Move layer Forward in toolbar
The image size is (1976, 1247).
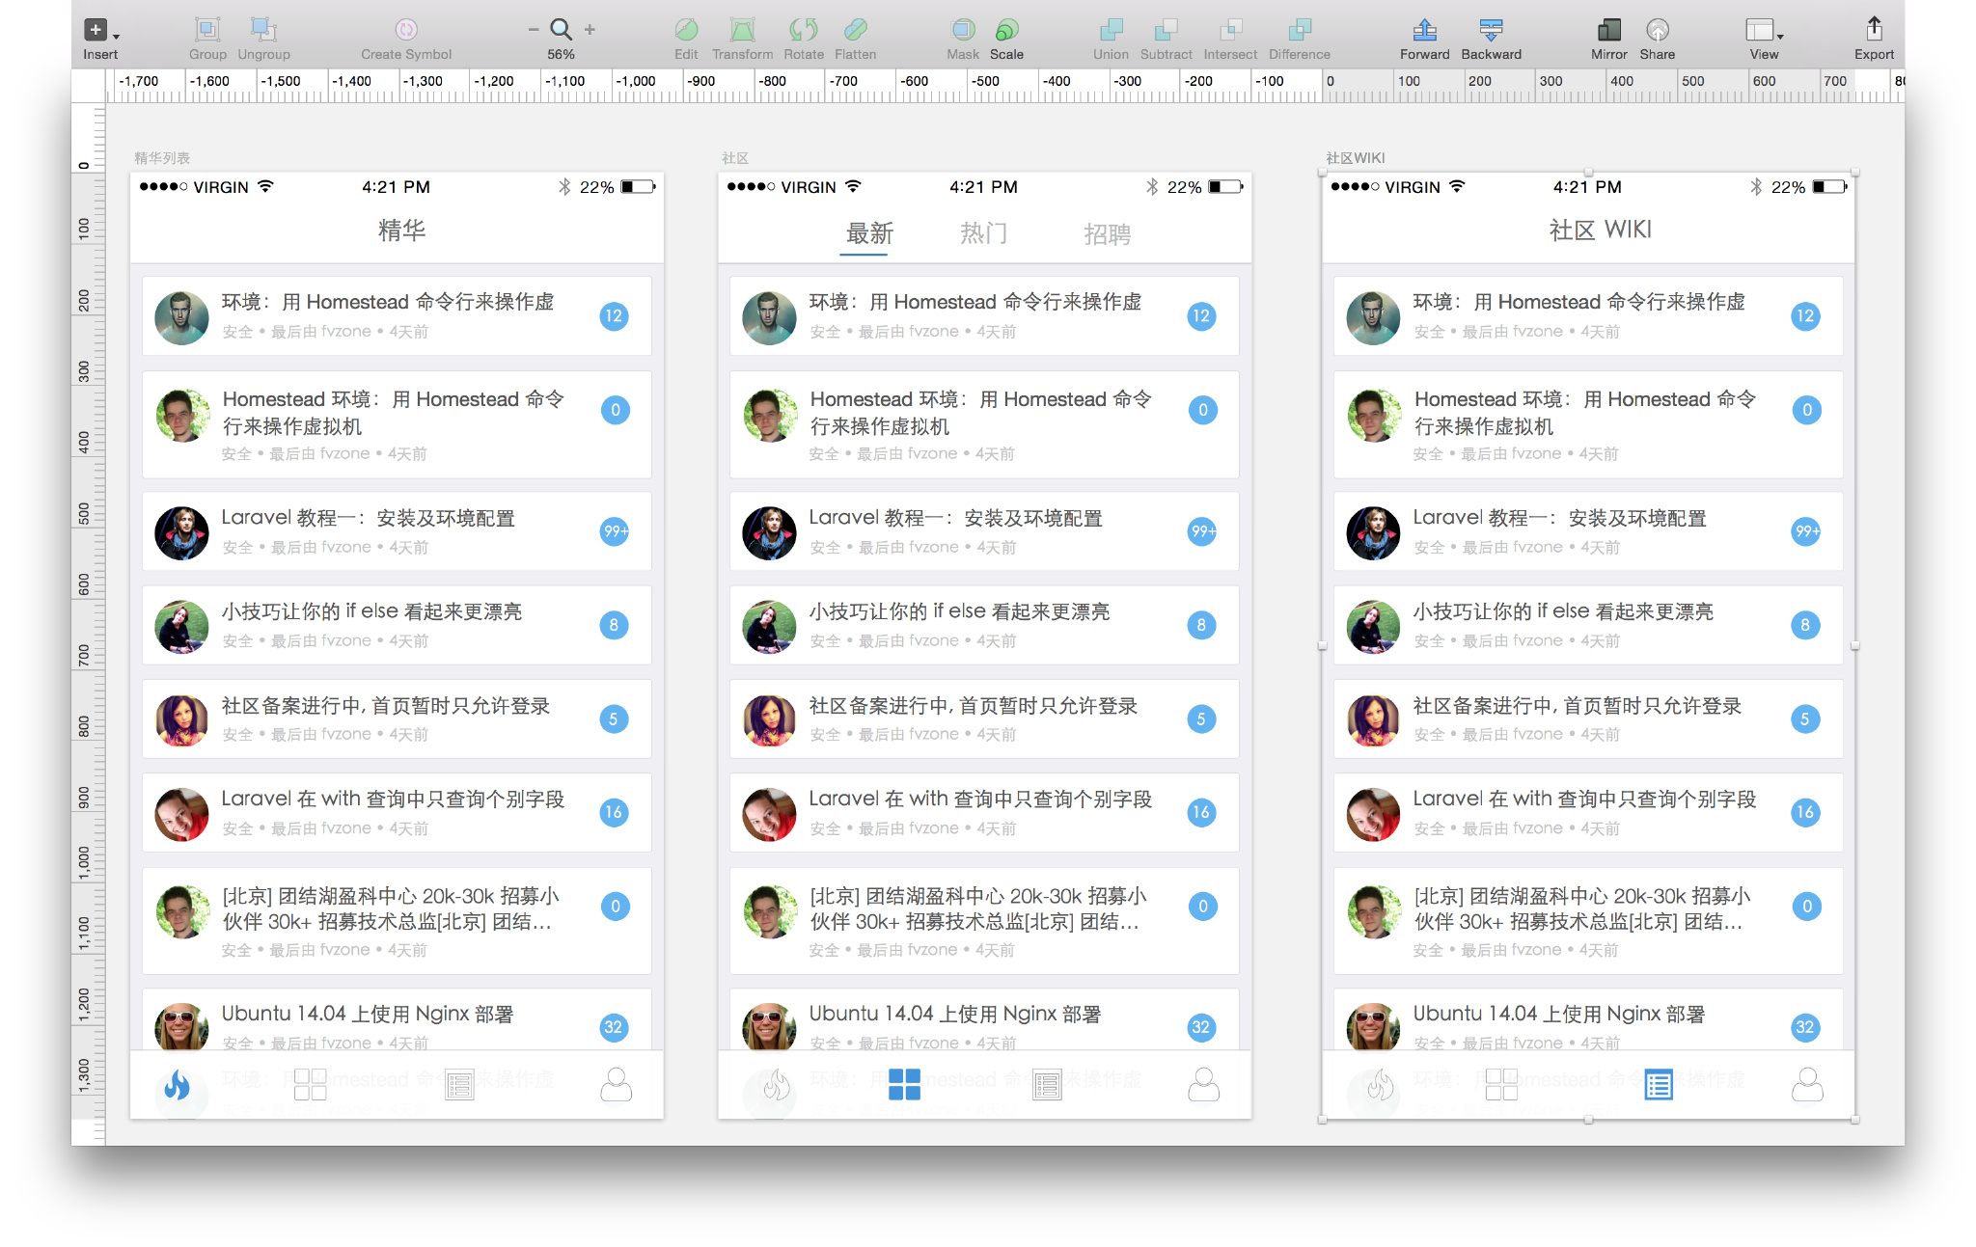click(x=1424, y=30)
